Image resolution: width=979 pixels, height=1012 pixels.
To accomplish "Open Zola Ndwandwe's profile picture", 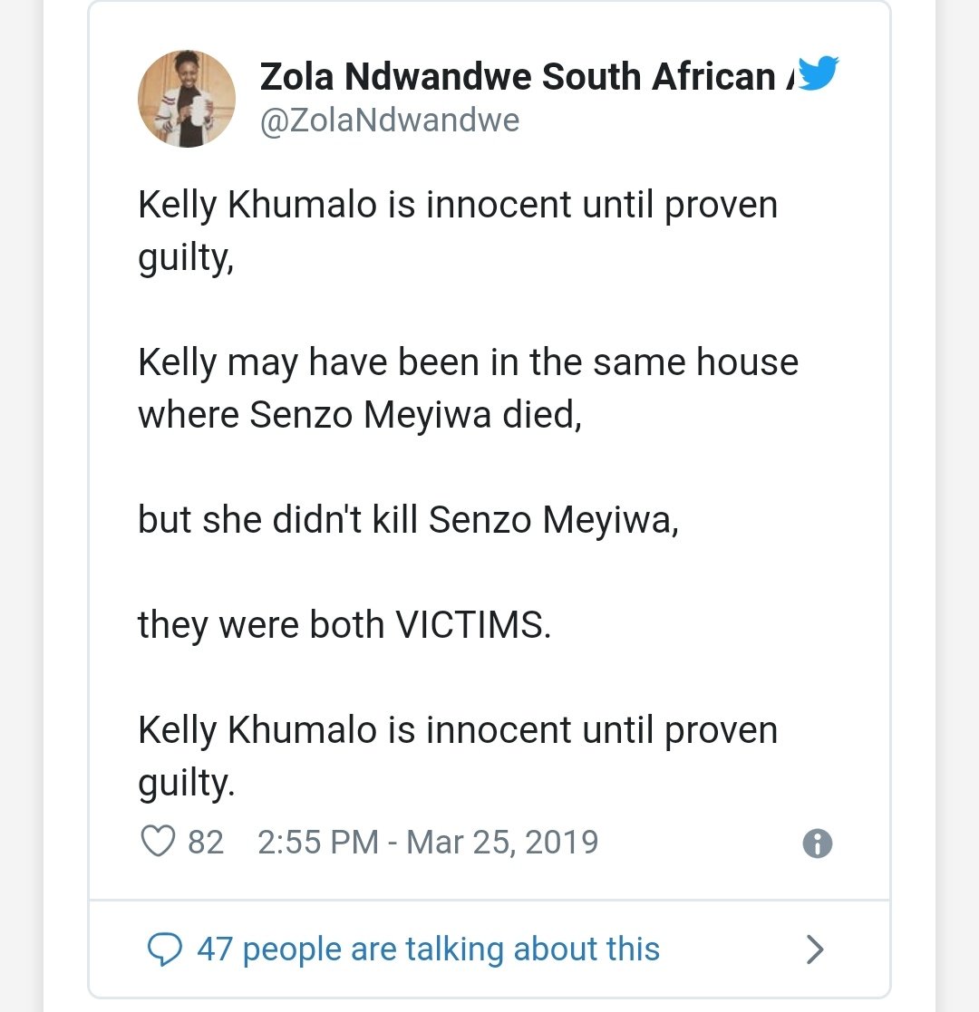I will pos(187,98).
